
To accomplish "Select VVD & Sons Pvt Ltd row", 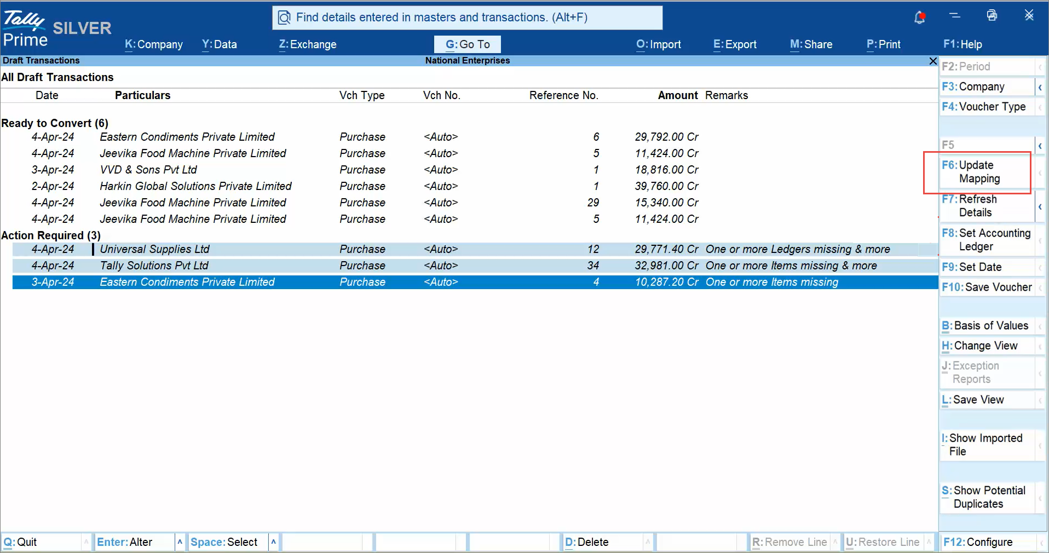I will [x=475, y=170].
